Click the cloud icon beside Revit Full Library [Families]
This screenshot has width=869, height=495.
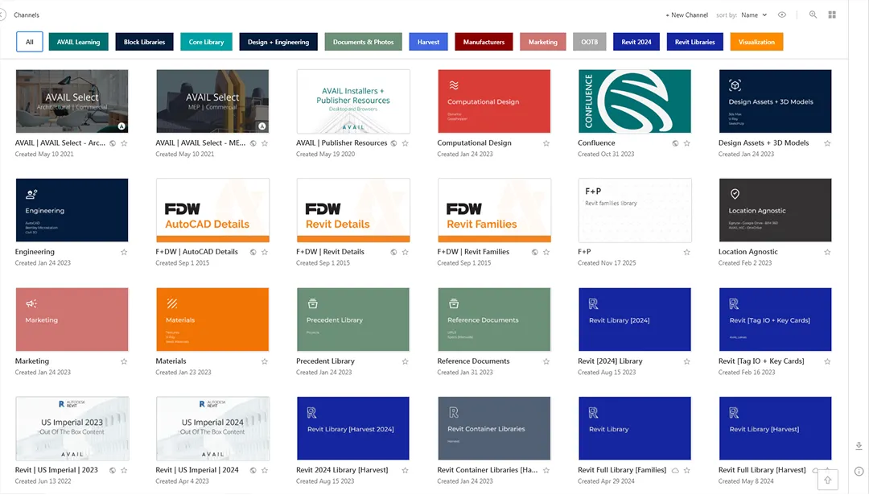click(675, 471)
